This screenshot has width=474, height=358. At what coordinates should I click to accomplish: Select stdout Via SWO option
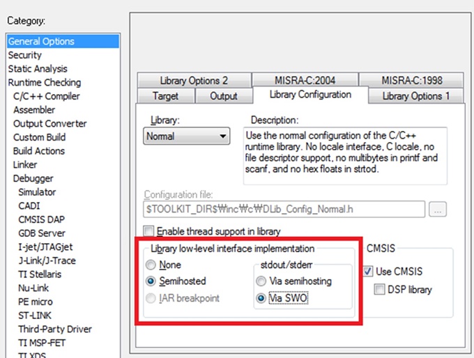click(x=261, y=299)
